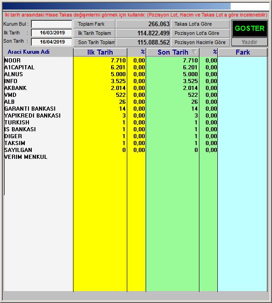
Task: Select Takas Lot'a Göre option
Action: click(x=200, y=24)
